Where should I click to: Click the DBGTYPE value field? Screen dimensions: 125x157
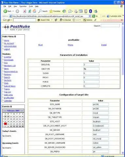tap(91, 69)
